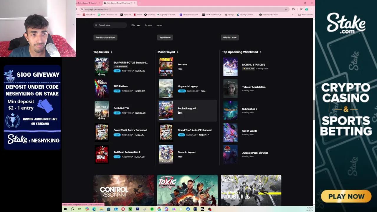Open the News tab
Image resolution: width=377 pixels, height=212 pixels.
click(159, 25)
